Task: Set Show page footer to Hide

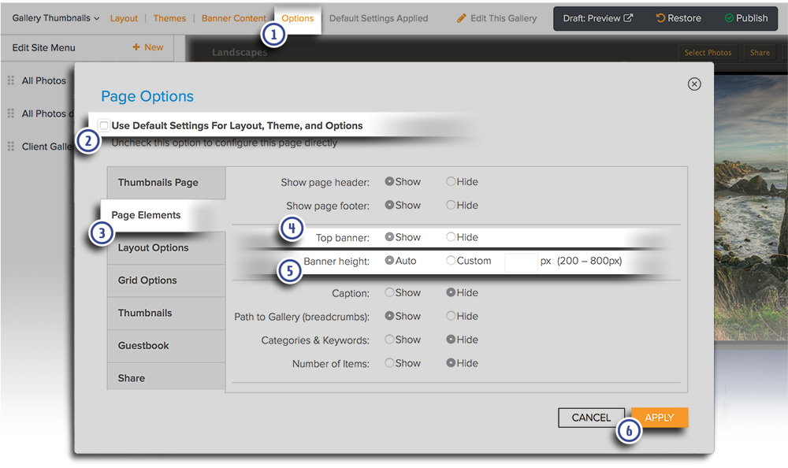Action: (x=451, y=205)
